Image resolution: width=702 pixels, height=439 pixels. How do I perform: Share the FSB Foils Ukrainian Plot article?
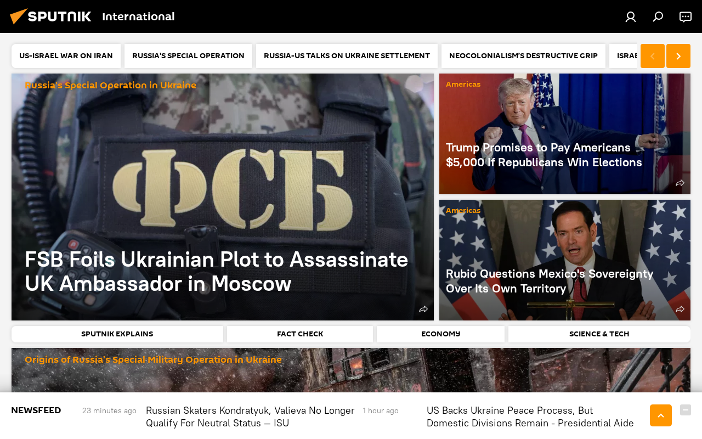pos(423,309)
